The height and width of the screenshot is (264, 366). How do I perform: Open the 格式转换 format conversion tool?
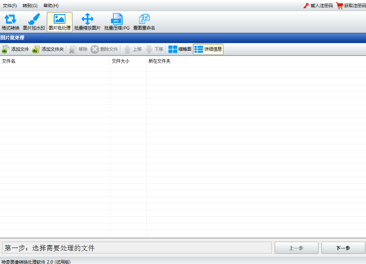tap(10, 22)
